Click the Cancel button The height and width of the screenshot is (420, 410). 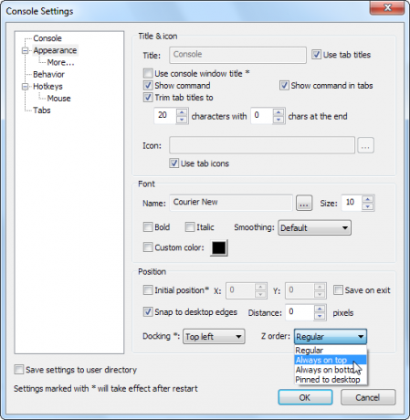click(x=368, y=397)
